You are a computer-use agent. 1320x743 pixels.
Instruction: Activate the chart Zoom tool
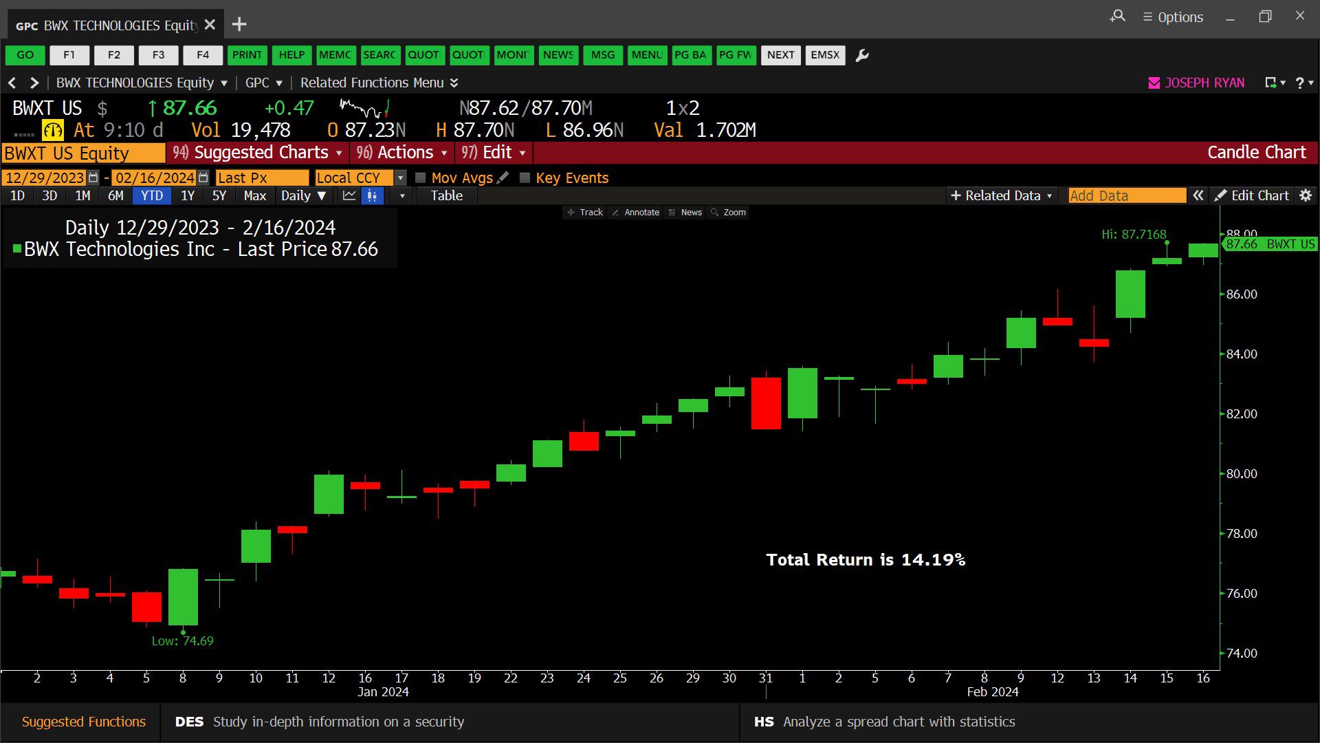[729, 213]
